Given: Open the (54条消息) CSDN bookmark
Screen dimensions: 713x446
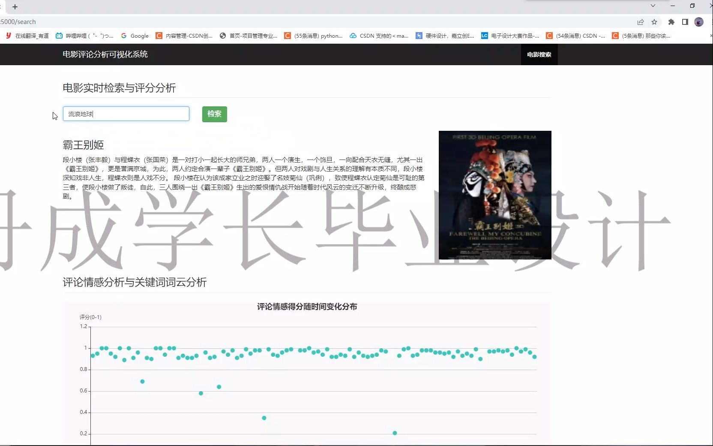Looking at the screenshot, I should 575,36.
